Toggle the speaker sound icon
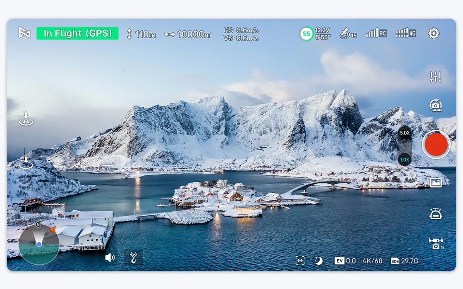 [x=110, y=257]
